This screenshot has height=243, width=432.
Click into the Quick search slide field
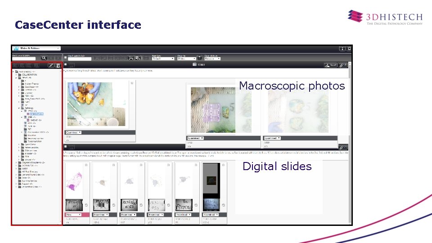80,58
